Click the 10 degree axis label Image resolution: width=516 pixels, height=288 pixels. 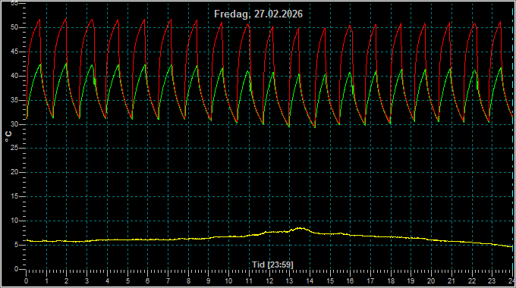(x=14, y=221)
